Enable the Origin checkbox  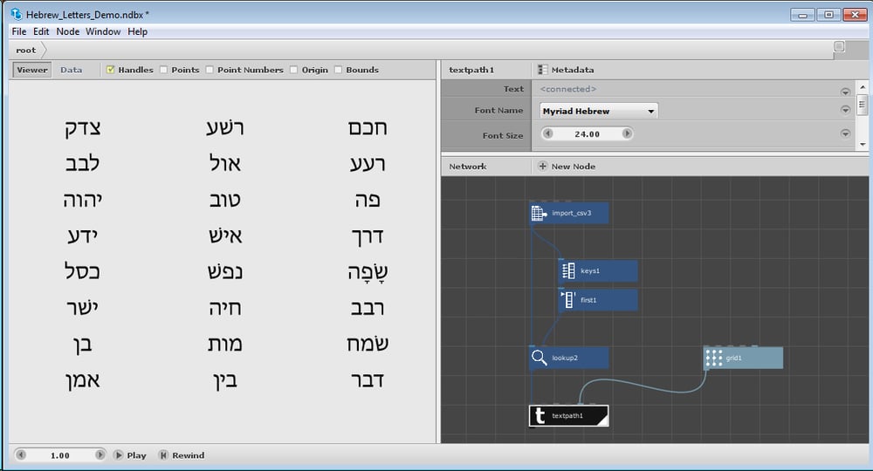(x=294, y=70)
